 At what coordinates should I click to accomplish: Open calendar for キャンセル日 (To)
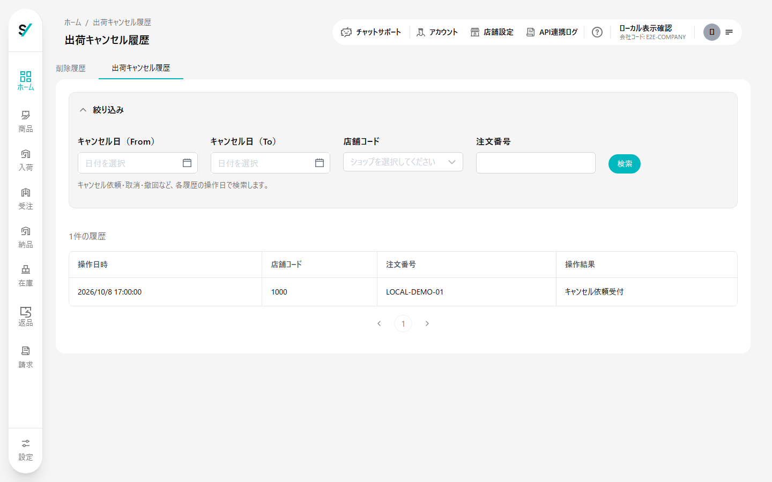click(320, 163)
